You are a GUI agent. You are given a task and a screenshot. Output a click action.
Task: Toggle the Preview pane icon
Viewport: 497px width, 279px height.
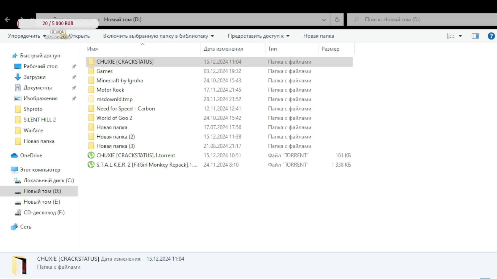[x=475, y=36]
